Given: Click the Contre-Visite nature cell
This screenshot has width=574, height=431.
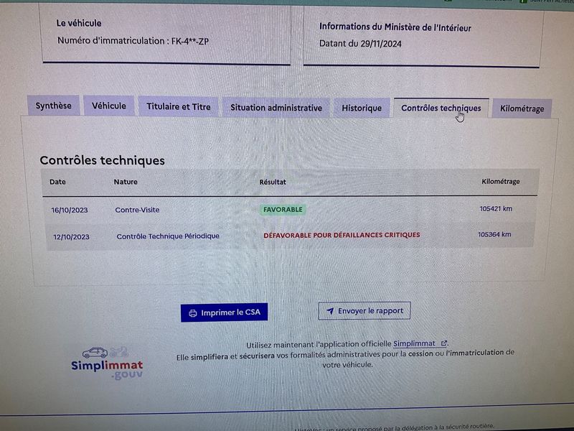Looking at the screenshot, I should [137, 210].
